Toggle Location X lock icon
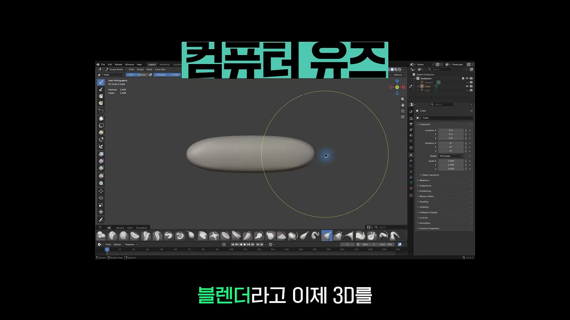This screenshot has height=320, width=570. click(466, 130)
